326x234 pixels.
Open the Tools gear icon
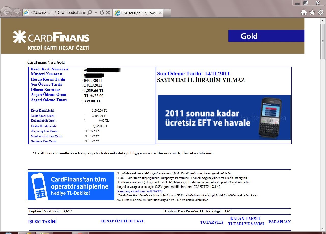click(x=320, y=13)
